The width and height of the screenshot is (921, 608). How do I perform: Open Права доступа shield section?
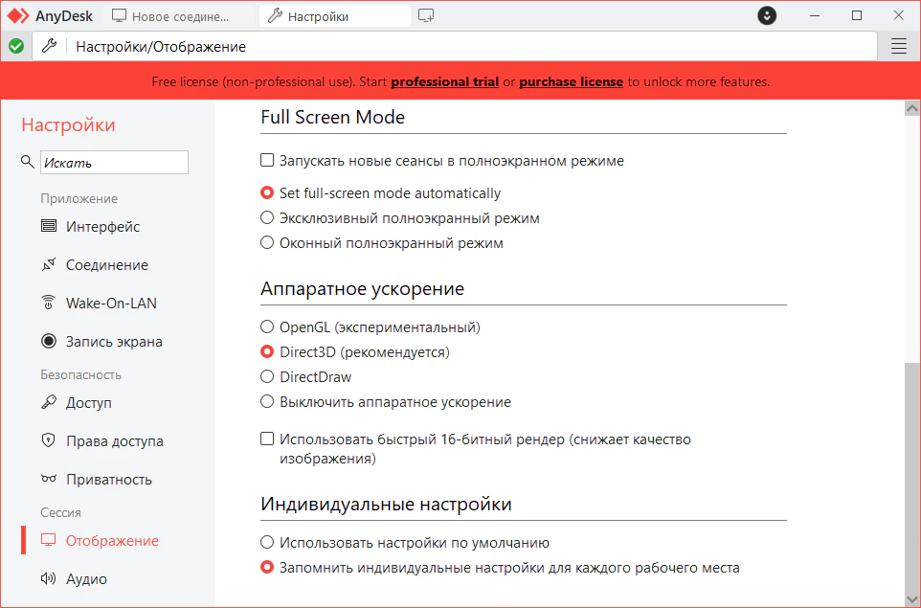click(x=101, y=440)
